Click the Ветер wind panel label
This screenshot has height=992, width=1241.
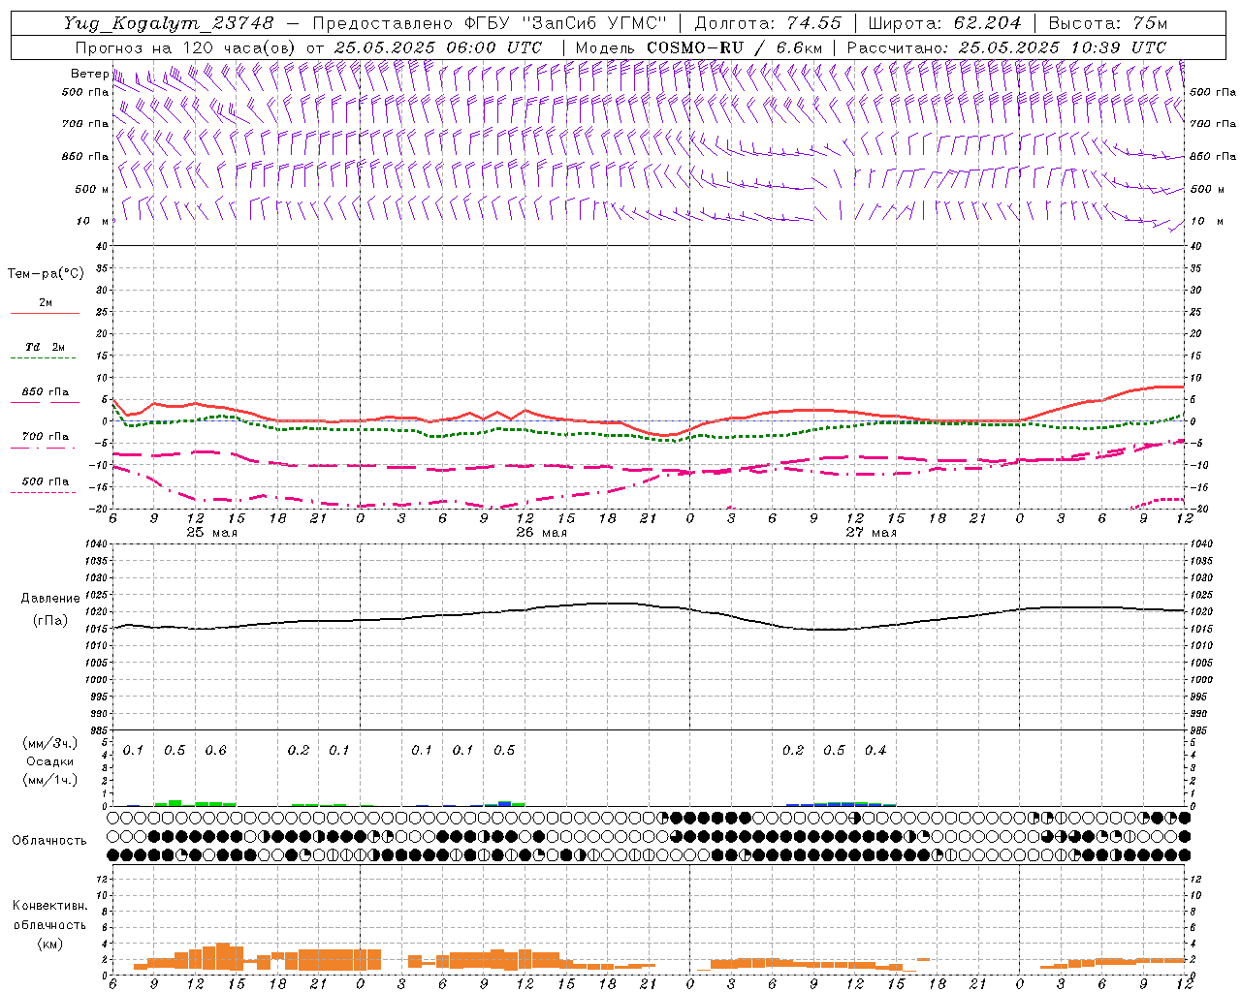click(x=89, y=74)
